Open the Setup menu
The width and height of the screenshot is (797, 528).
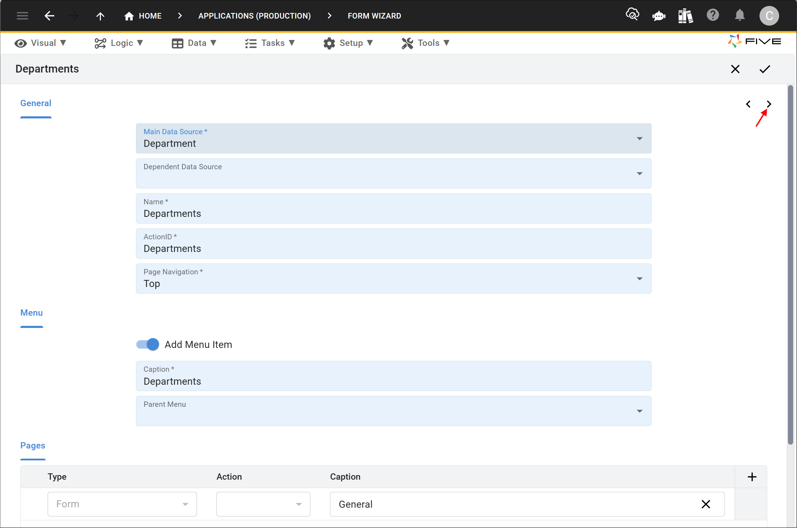pyautogui.click(x=348, y=43)
